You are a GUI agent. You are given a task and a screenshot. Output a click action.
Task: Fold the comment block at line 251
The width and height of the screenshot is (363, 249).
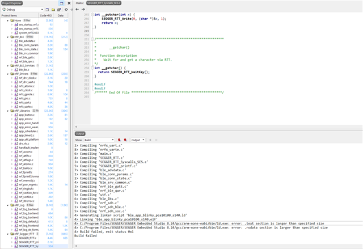[92, 39]
